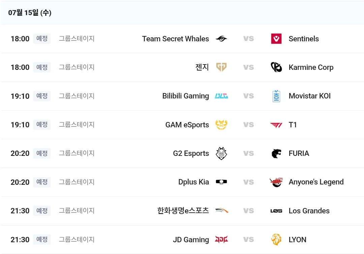364x254 pixels.
Task: Click the Anyone's Legend logo
Action: pyautogui.click(x=276, y=182)
